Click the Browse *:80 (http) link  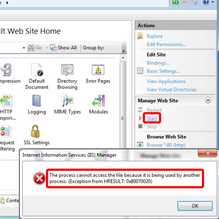click(166, 145)
